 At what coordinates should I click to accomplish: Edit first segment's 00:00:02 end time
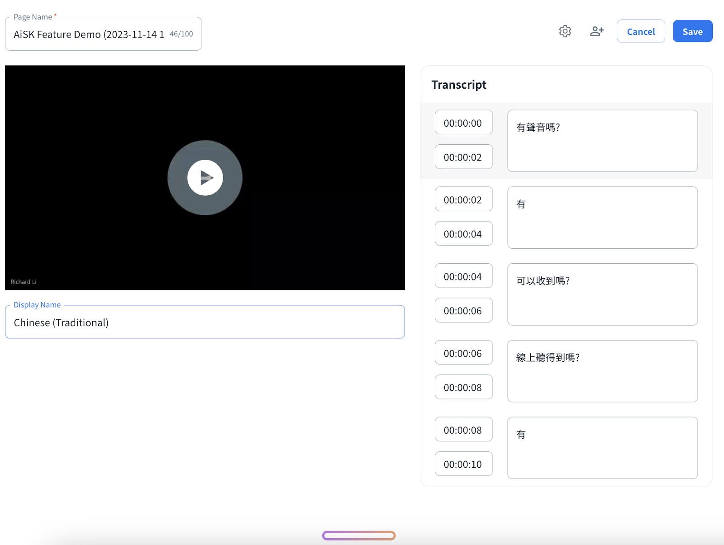(x=463, y=157)
